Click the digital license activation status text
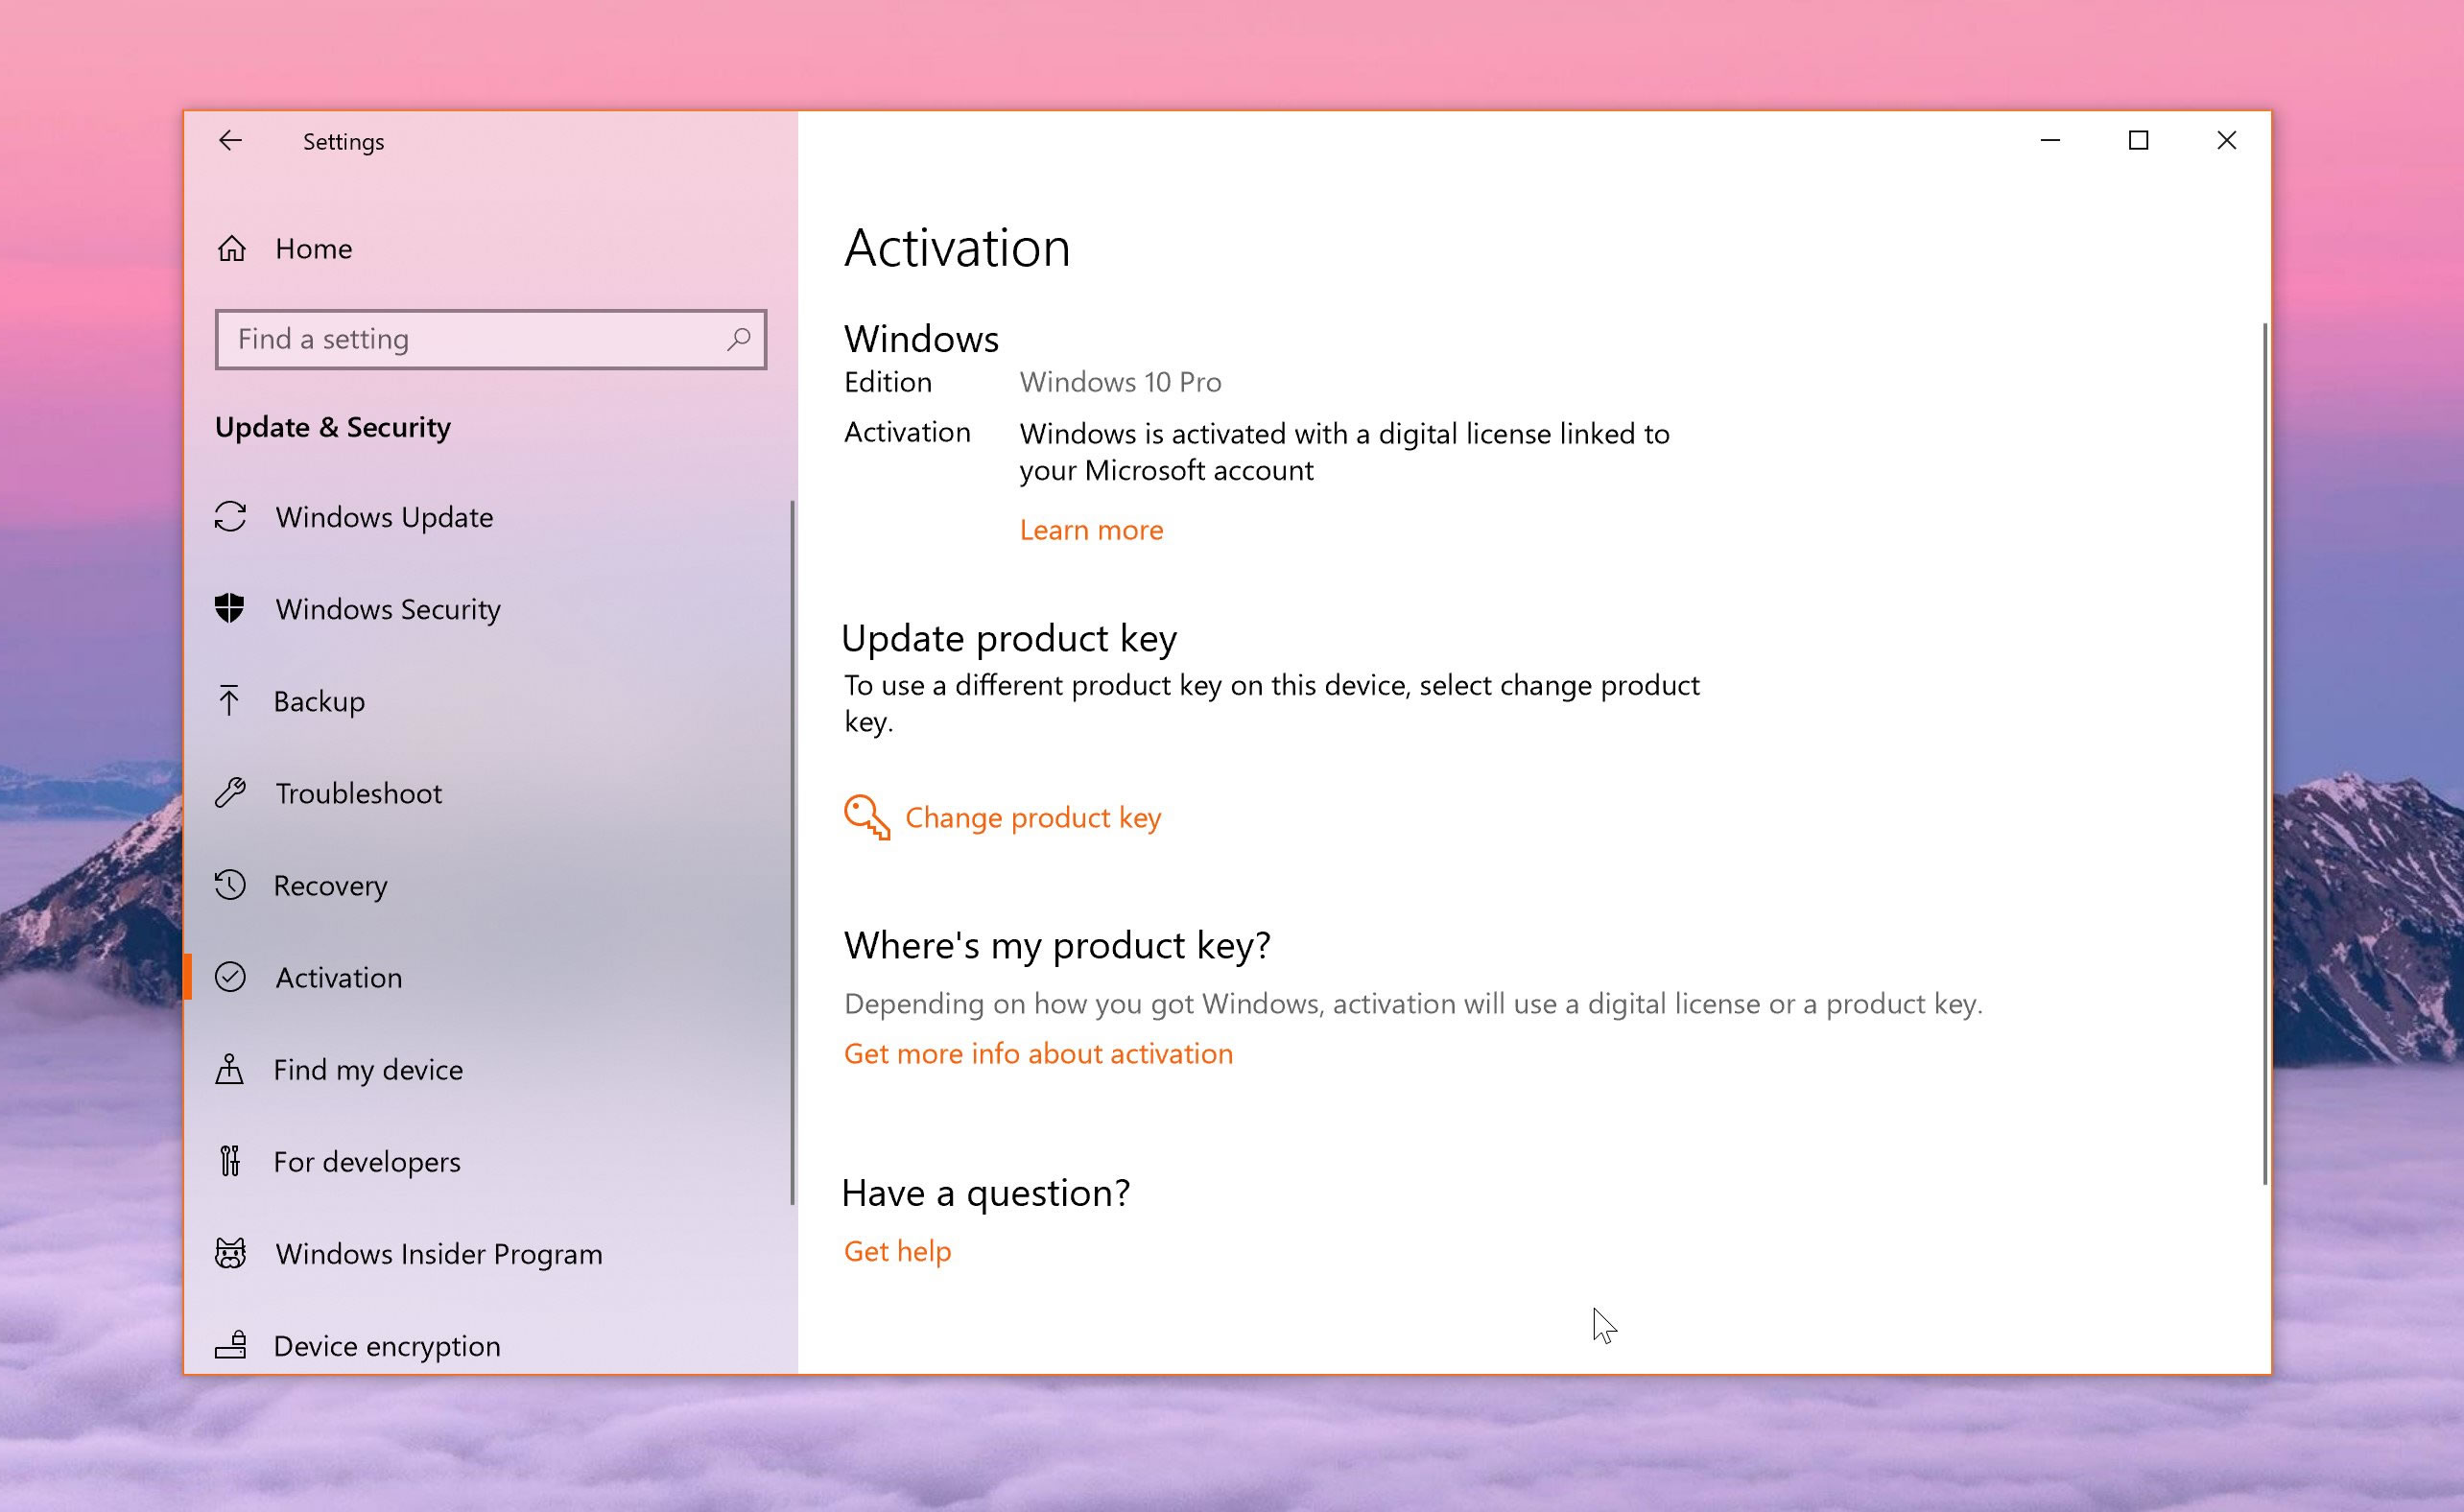 click(x=1344, y=452)
